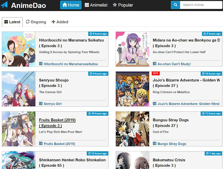This screenshot has height=169, width=223.
Task: Click the Search Anime input field
Action: 201,5
